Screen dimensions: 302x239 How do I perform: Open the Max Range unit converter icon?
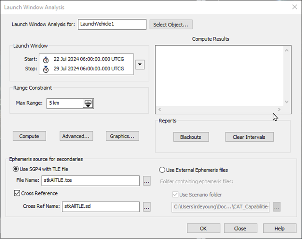tap(88, 103)
